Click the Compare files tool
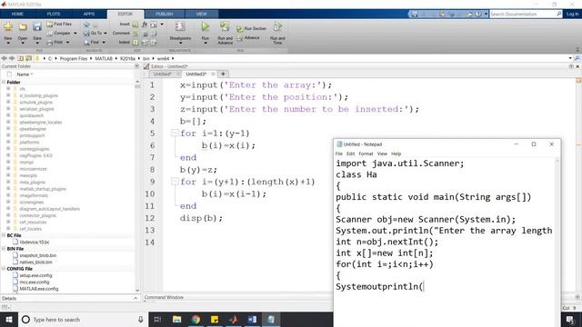Screen dimensions: 582x327 point(58,34)
